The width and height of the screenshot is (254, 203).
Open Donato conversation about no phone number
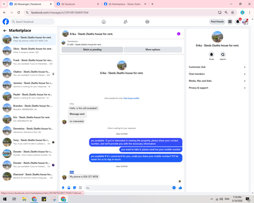pyautogui.click(x=28, y=153)
